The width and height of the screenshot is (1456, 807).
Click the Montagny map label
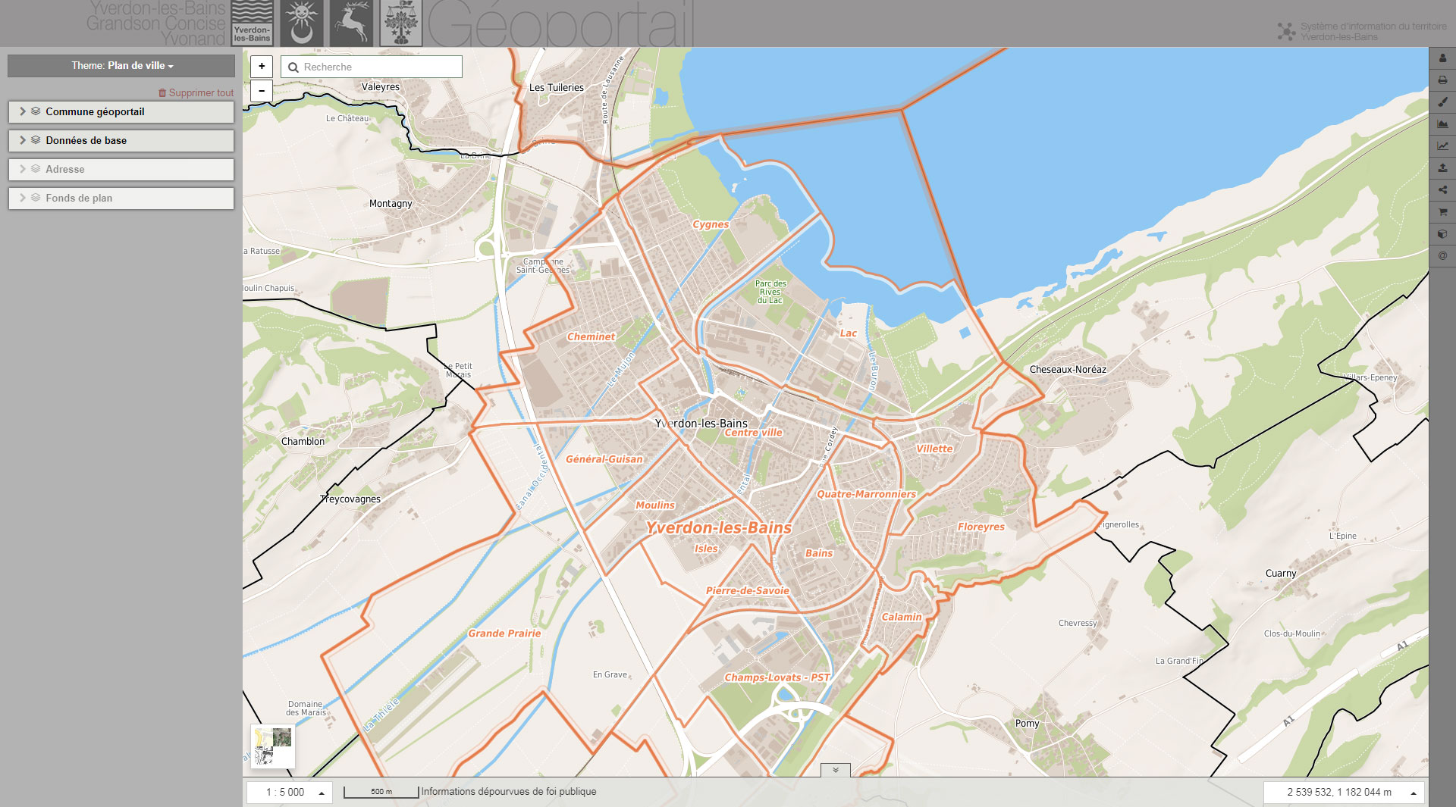391,204
